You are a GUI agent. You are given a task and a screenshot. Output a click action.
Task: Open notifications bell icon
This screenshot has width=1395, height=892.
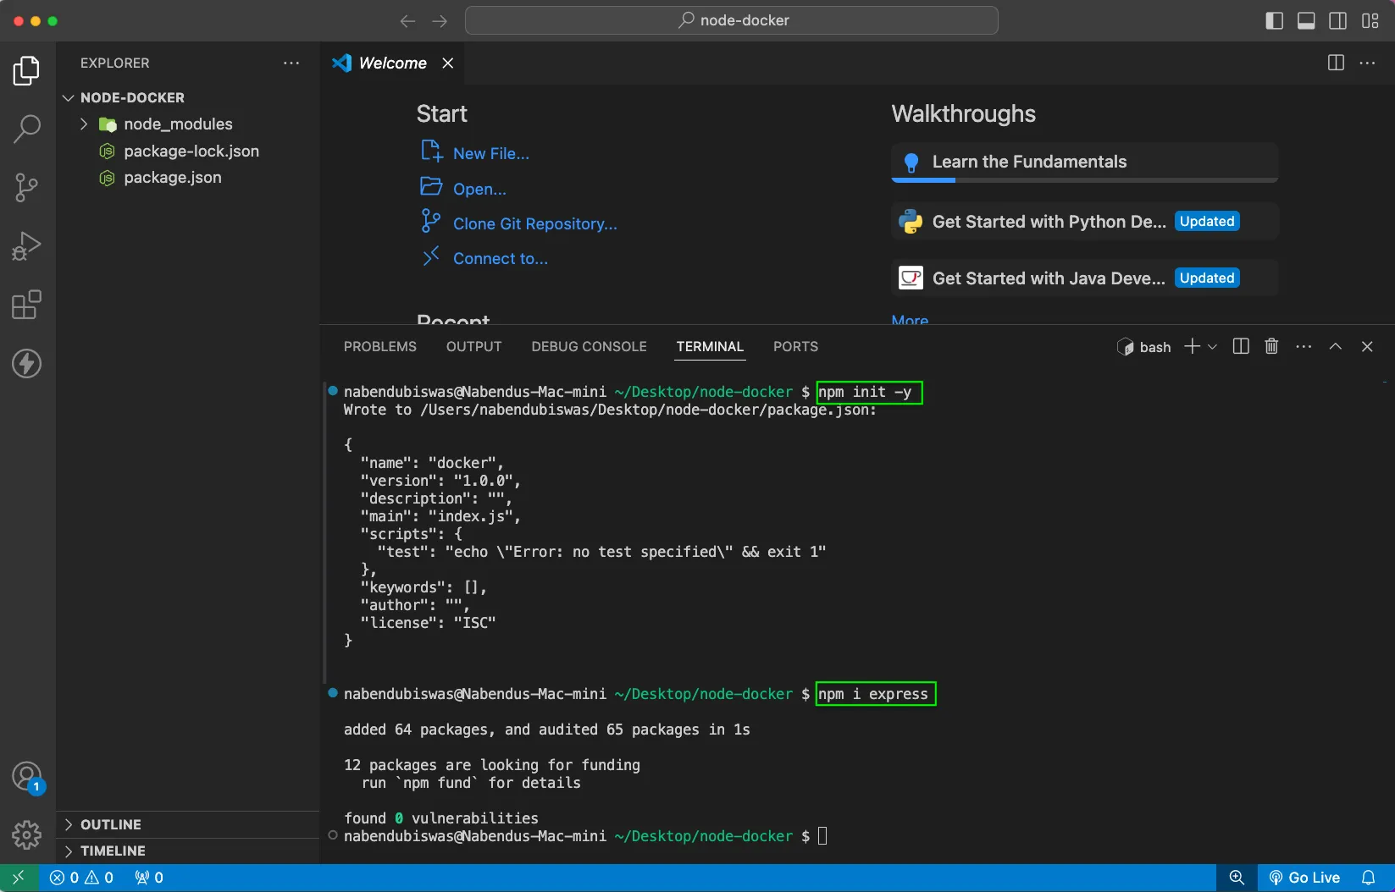click(x=1368, y=878)
